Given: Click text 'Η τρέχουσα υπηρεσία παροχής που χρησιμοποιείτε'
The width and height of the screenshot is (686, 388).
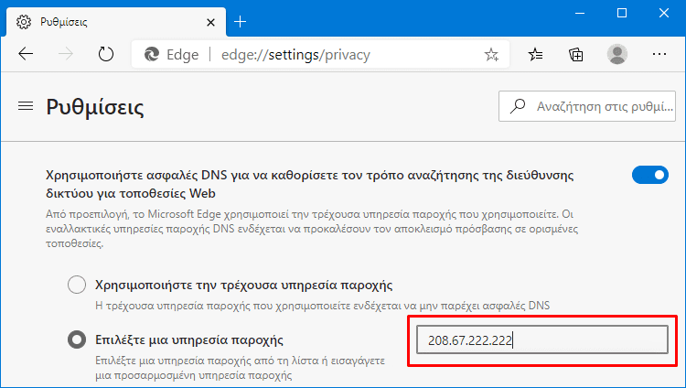Looking at the screenshot, I should [x=323, y=306].
